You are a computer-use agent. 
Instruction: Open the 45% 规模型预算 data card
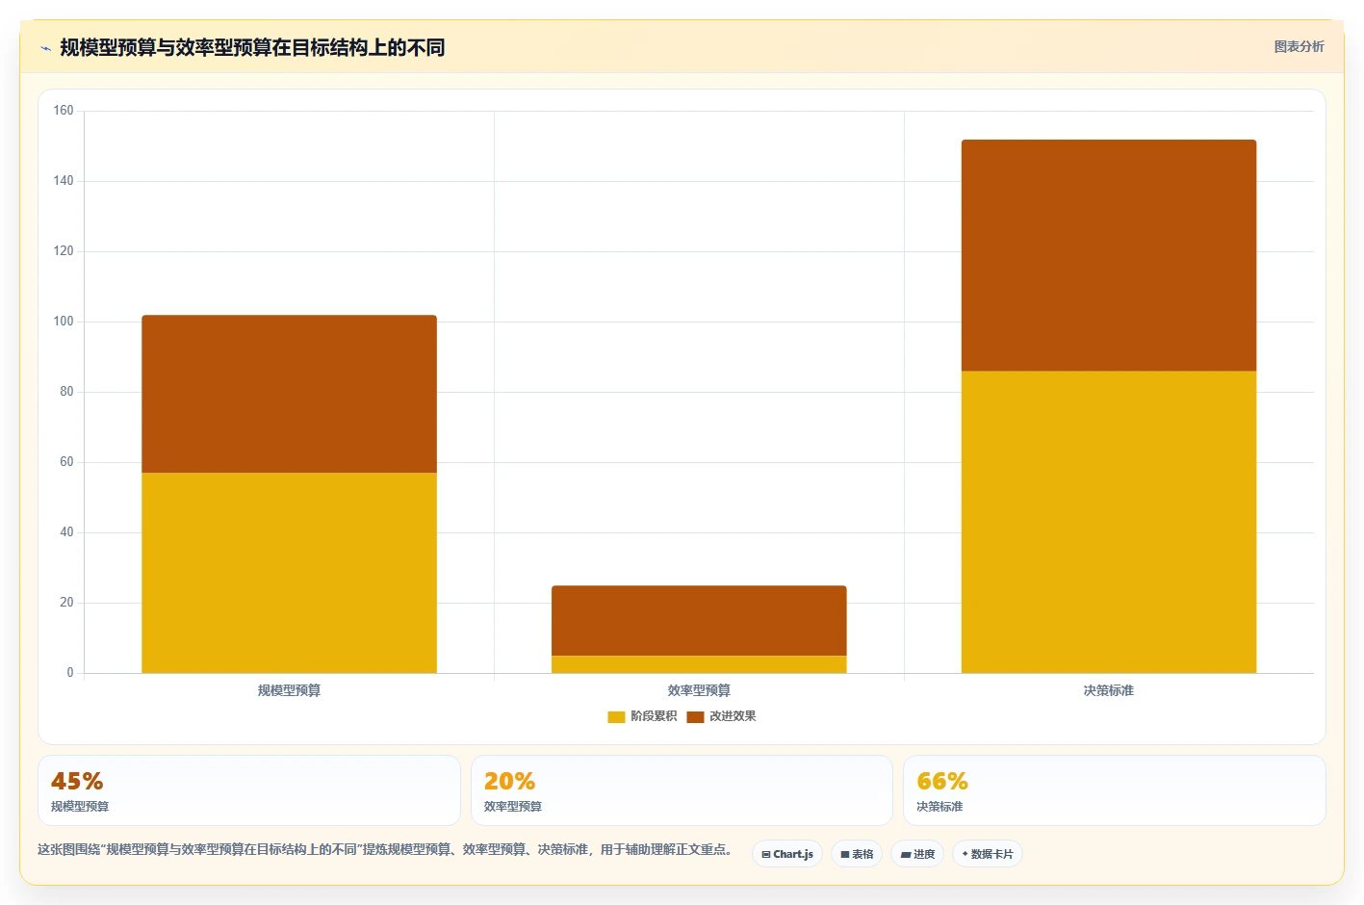click(249, 790)
